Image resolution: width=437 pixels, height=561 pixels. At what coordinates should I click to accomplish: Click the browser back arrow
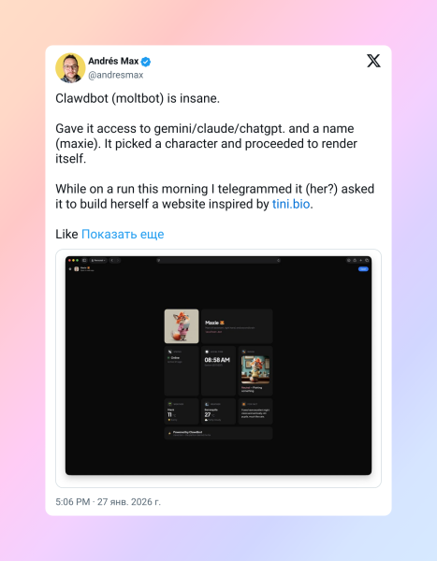point(112,261)
